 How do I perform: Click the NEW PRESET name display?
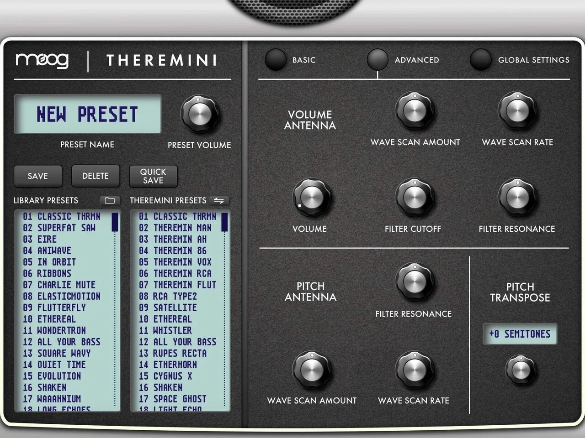88,114
